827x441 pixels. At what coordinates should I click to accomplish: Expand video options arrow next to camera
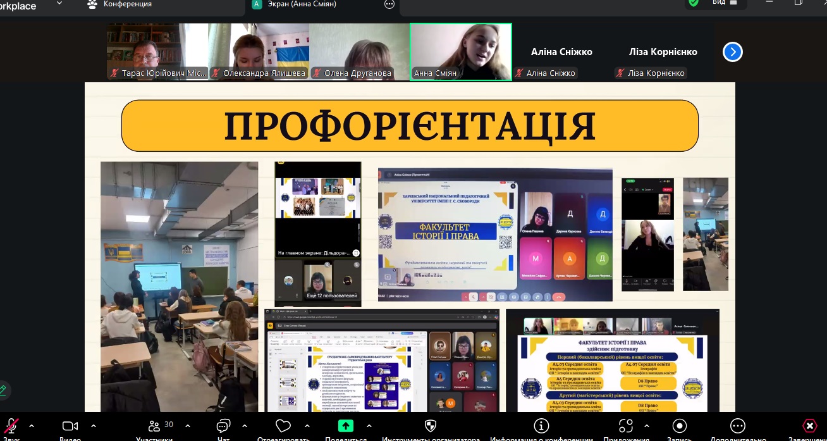(x=94, y=426)
